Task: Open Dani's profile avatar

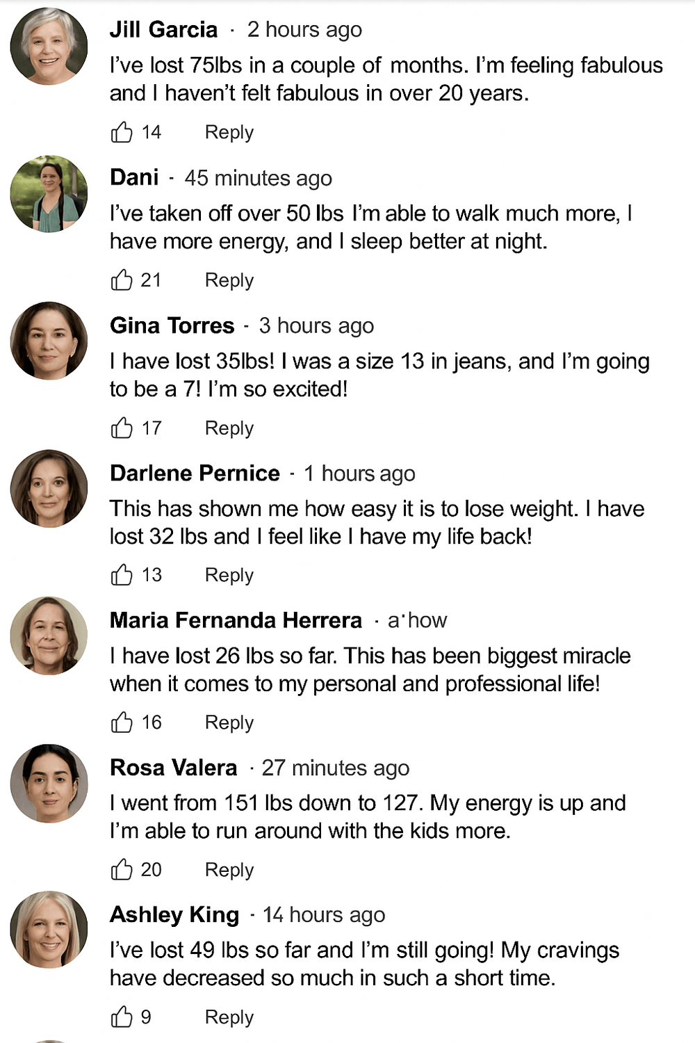Action: [49, 194]
